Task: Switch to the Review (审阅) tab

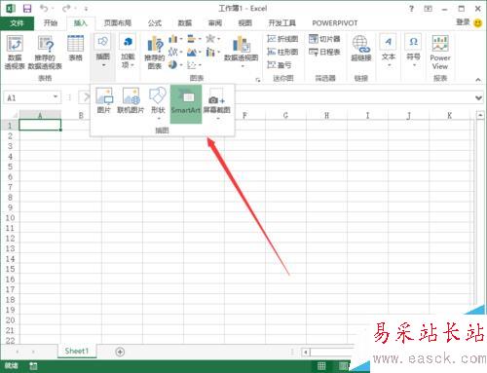Action: coord(214,23)
